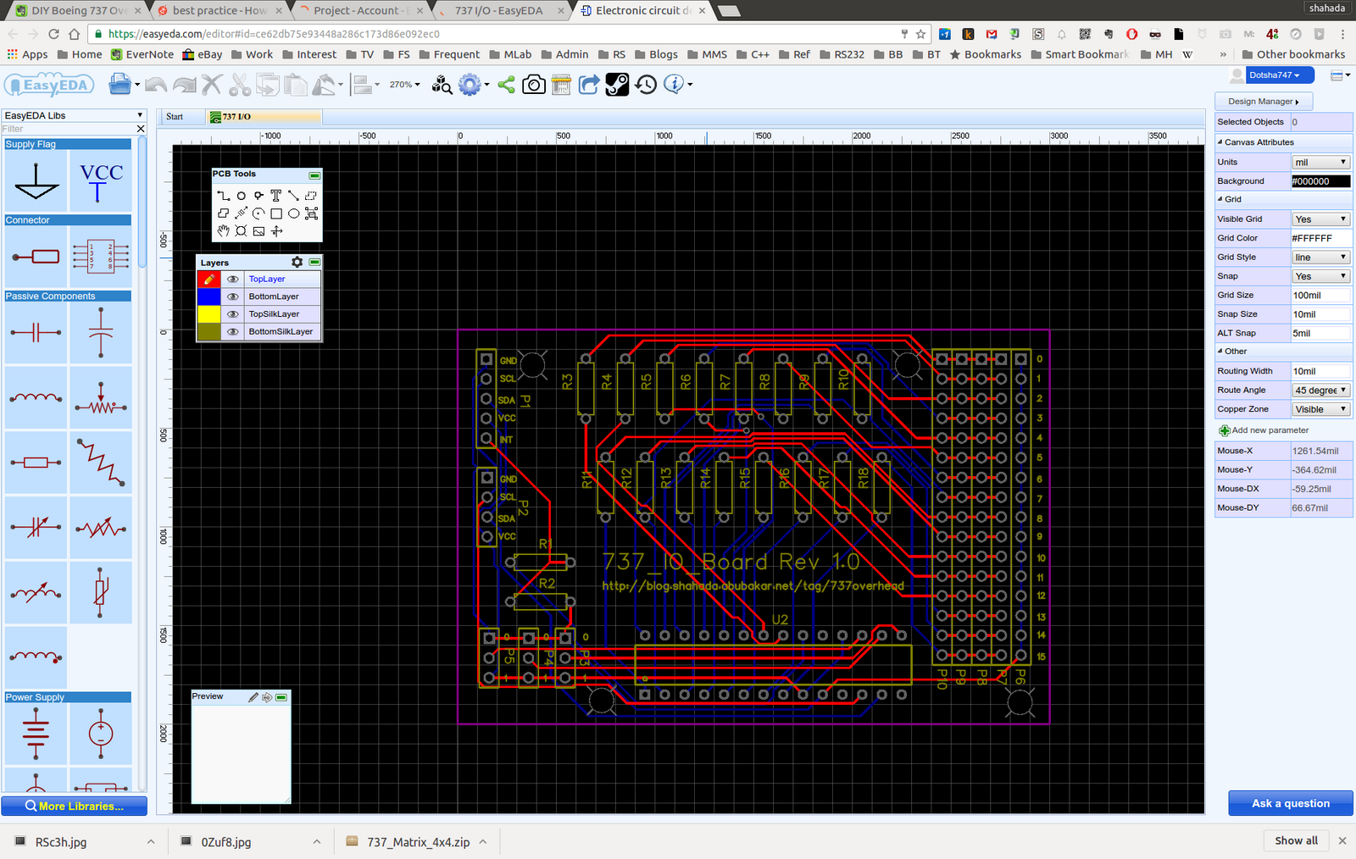Select the 737 I/O document tab

click(x=236, y=117)
